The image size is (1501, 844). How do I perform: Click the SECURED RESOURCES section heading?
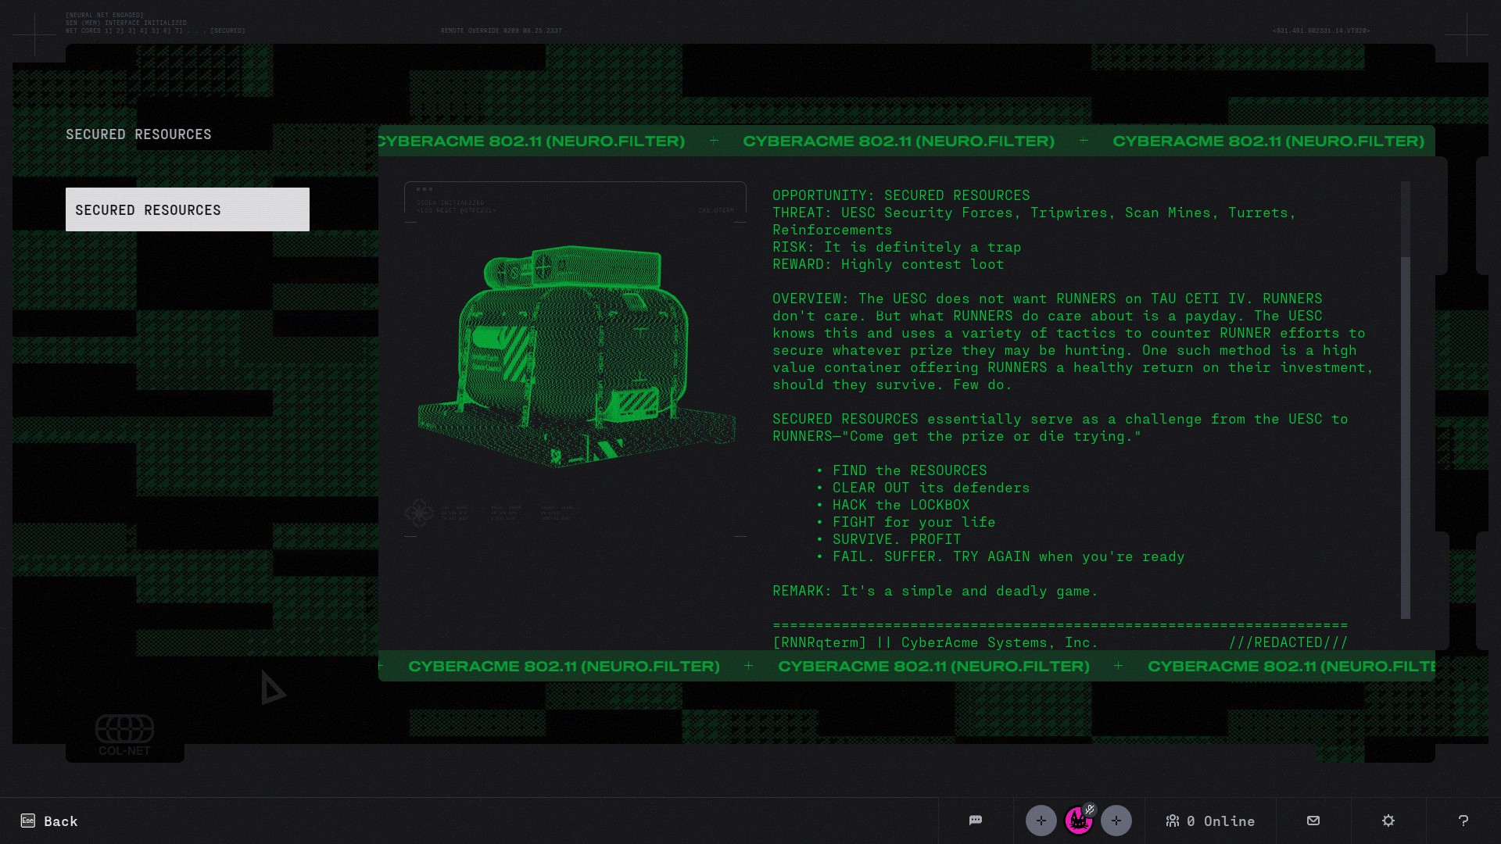(x=138, y=134)
